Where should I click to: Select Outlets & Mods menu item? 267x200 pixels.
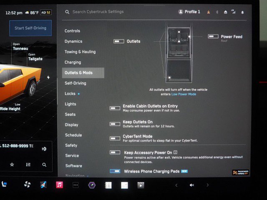[x=83, y=73]
